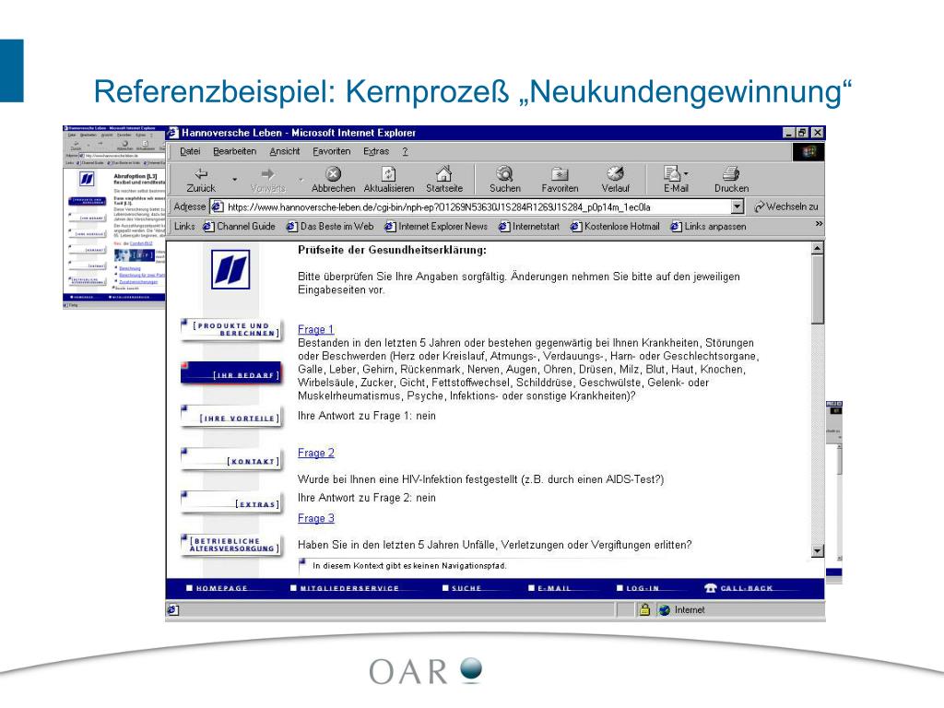Click the Frage 3 link
The height and width of the screenshot is (708, 944).
pos(316,518)
